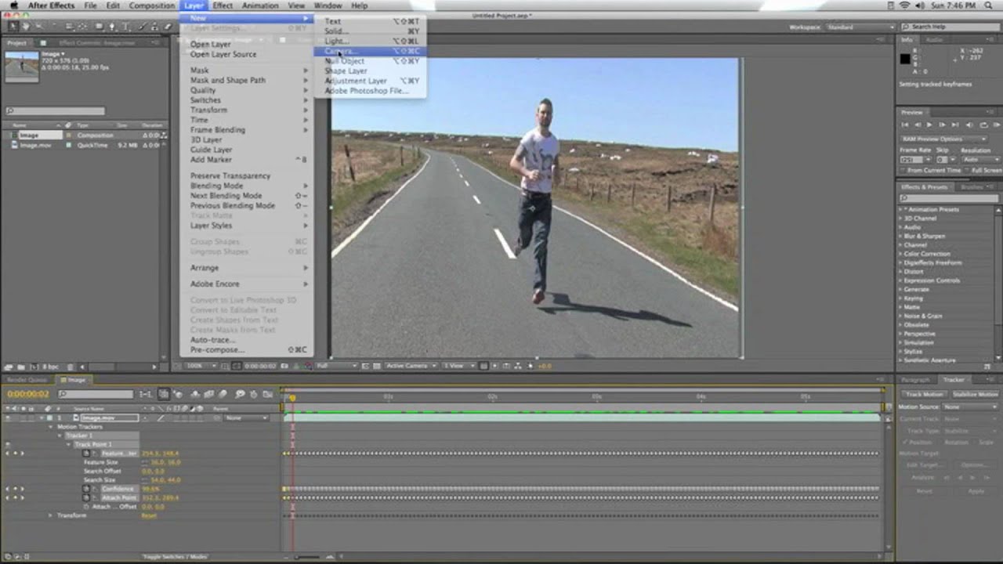Click Interpret Footage icon in Project panel
Screen dimensions: 1003x564
pyautogui.click(x=8, y=367)
